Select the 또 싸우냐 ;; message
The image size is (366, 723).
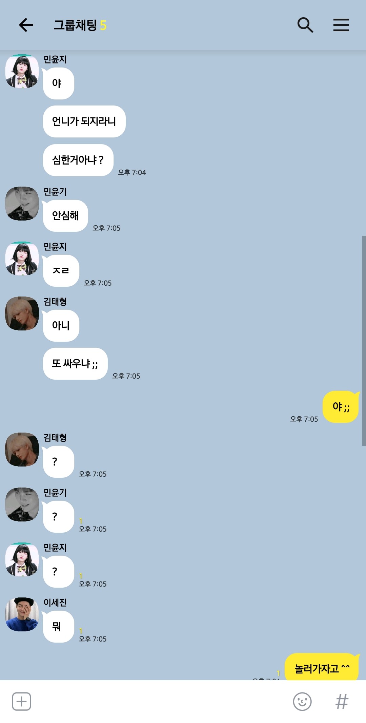tap(75, 364)
